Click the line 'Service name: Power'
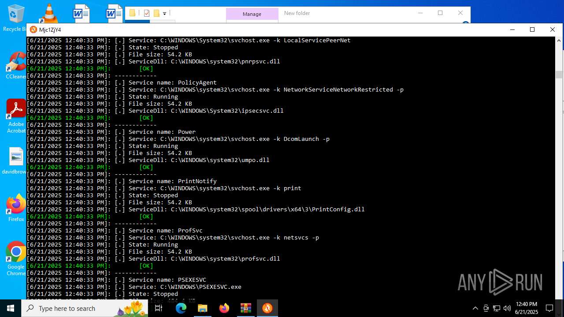This screenshot has height=317, width=564. click(x=111, y=132)
